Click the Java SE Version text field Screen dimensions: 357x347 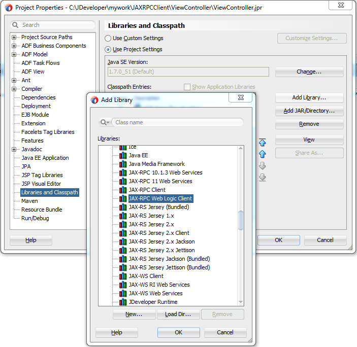tap(188, 72)
